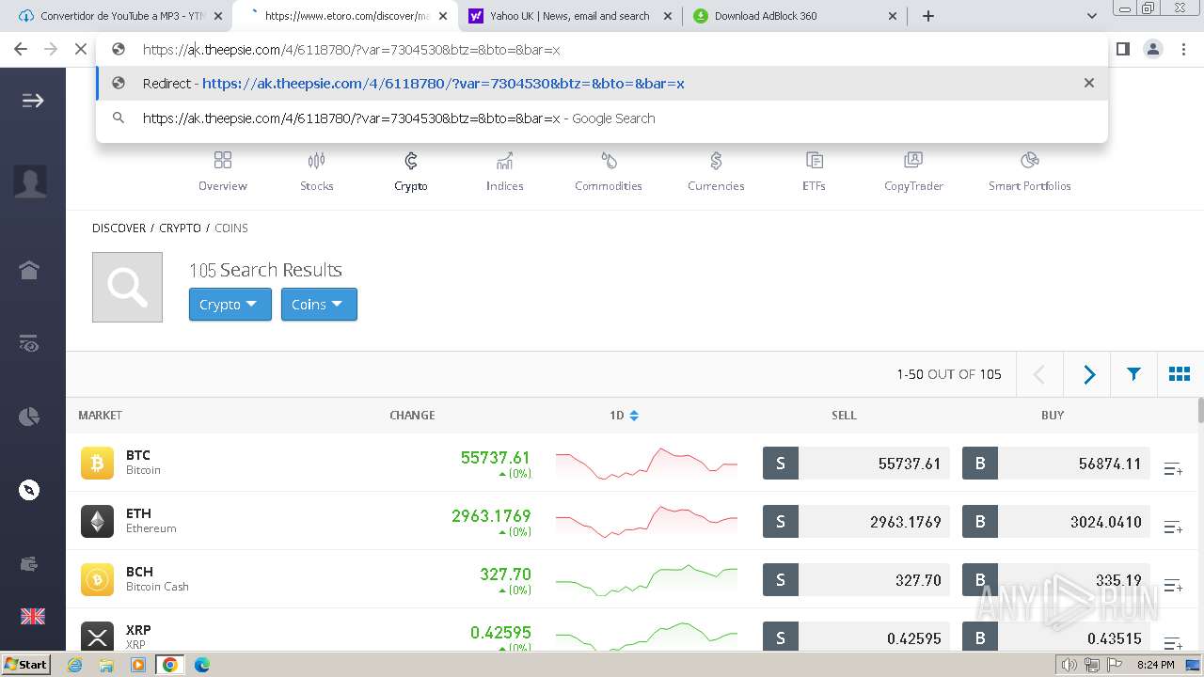Open Windows Start button
This screenshot has width=1204, height=677.
pos(25,665)
